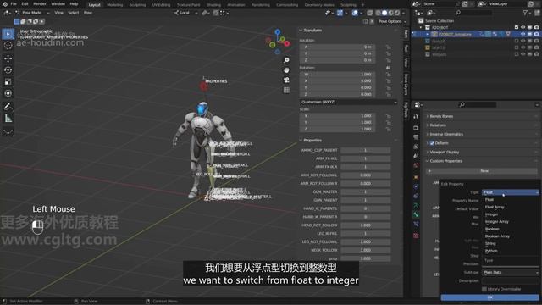The height and width of the screenshot is (305, 542).
Task: Expand the Bendy Bones panel
Action: coord(441,117)
